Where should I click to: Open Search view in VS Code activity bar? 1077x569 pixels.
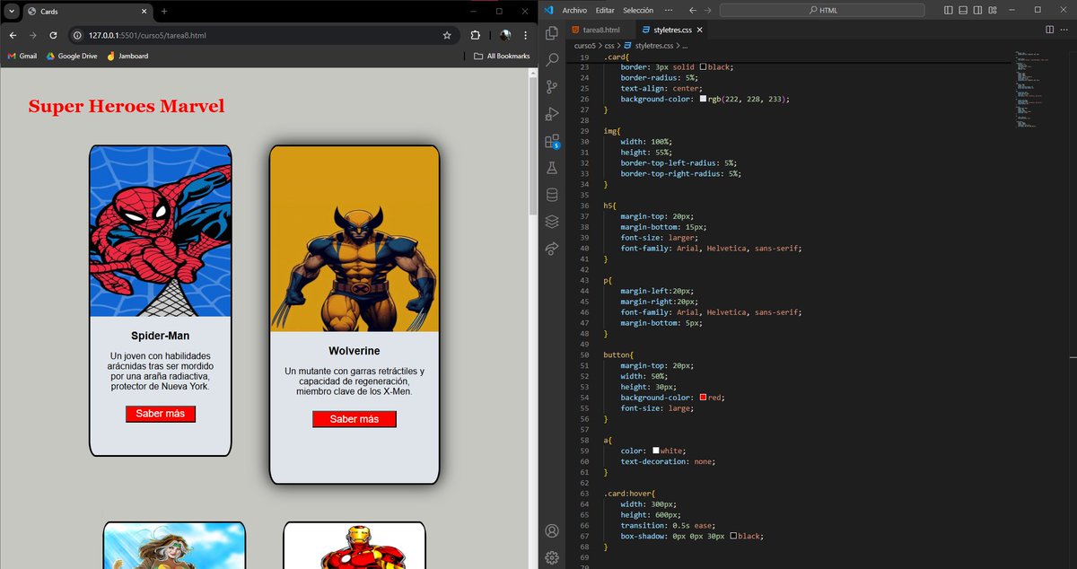tap(552, 59)
